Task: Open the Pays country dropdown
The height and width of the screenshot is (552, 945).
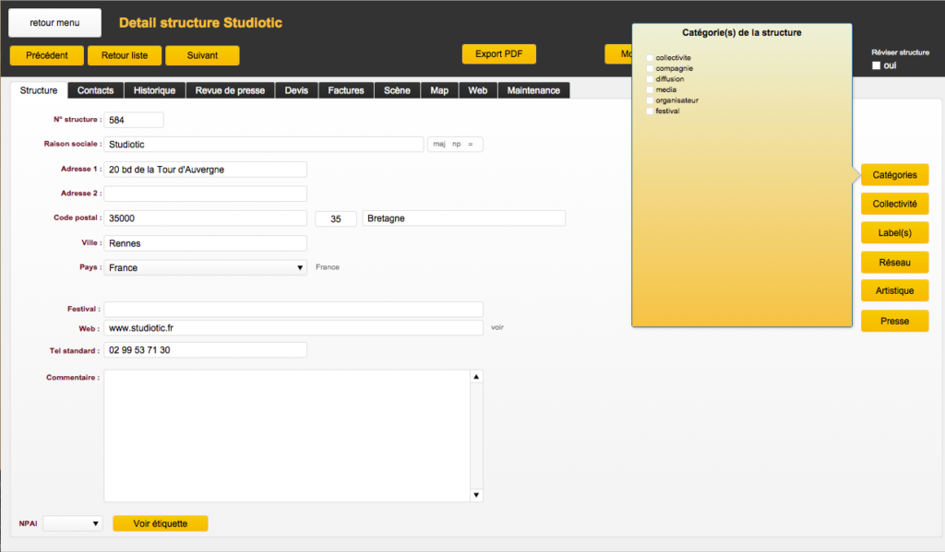Action: coord(205,267)
